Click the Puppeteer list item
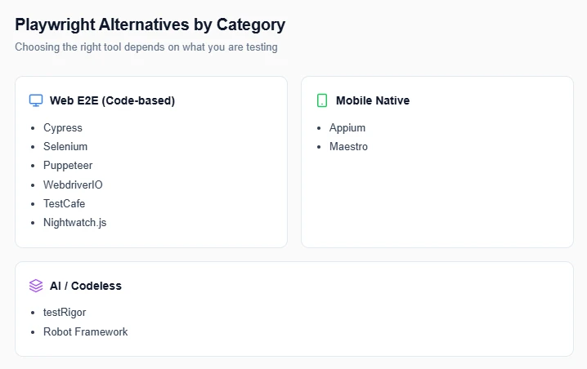The image size is (587, 369). point(68,166)
